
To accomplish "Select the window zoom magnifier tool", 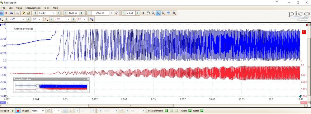I will 153,13.
